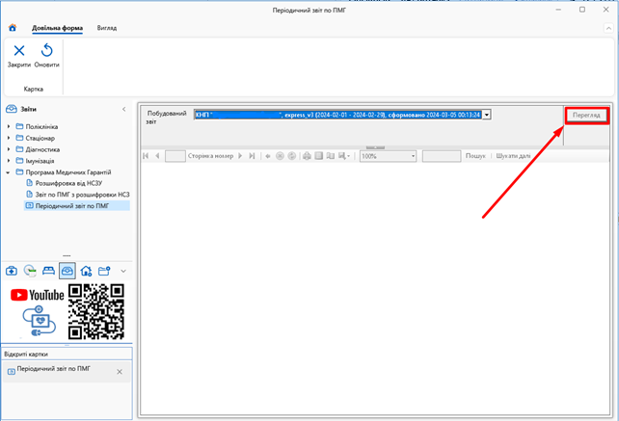Open the folder module icon
The height and width of the screenshot is (421, 619).
pyautogui.click(x=104, y=271)
